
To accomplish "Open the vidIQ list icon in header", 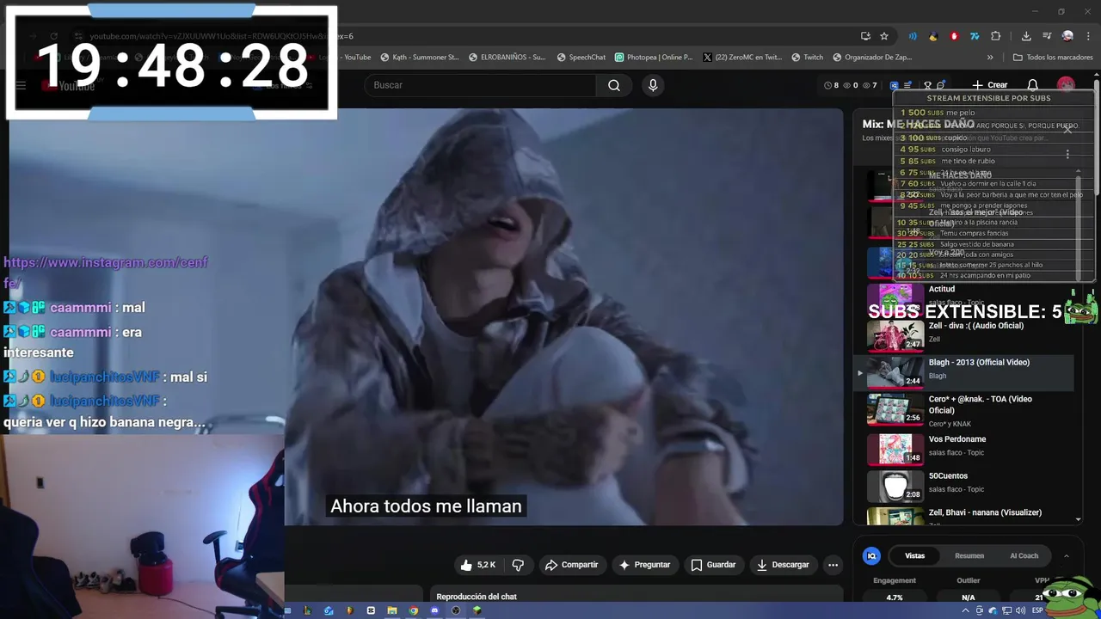I will (907, 85).
